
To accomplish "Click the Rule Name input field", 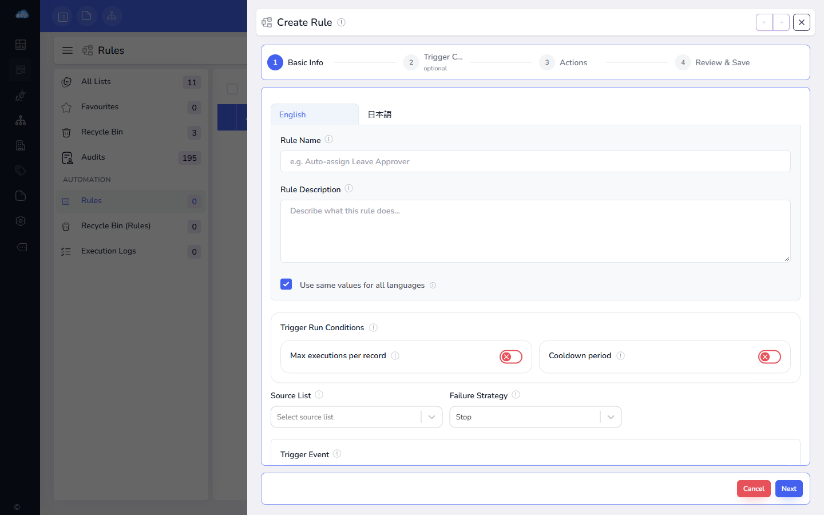I will [536, 161].
